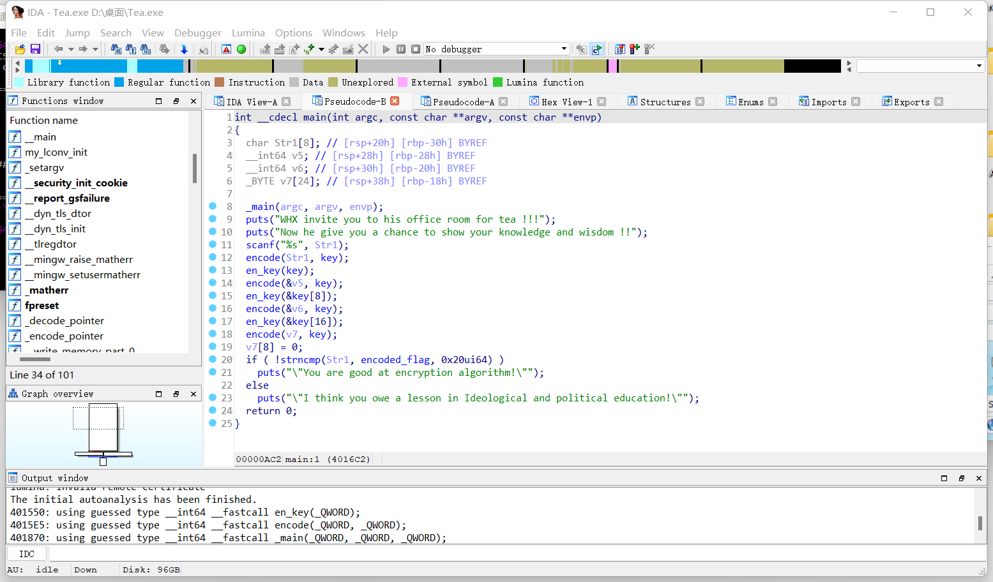Open the breakpoint list icon
The height and width of the screenshot is (582, 993).
tap(619, 49)
